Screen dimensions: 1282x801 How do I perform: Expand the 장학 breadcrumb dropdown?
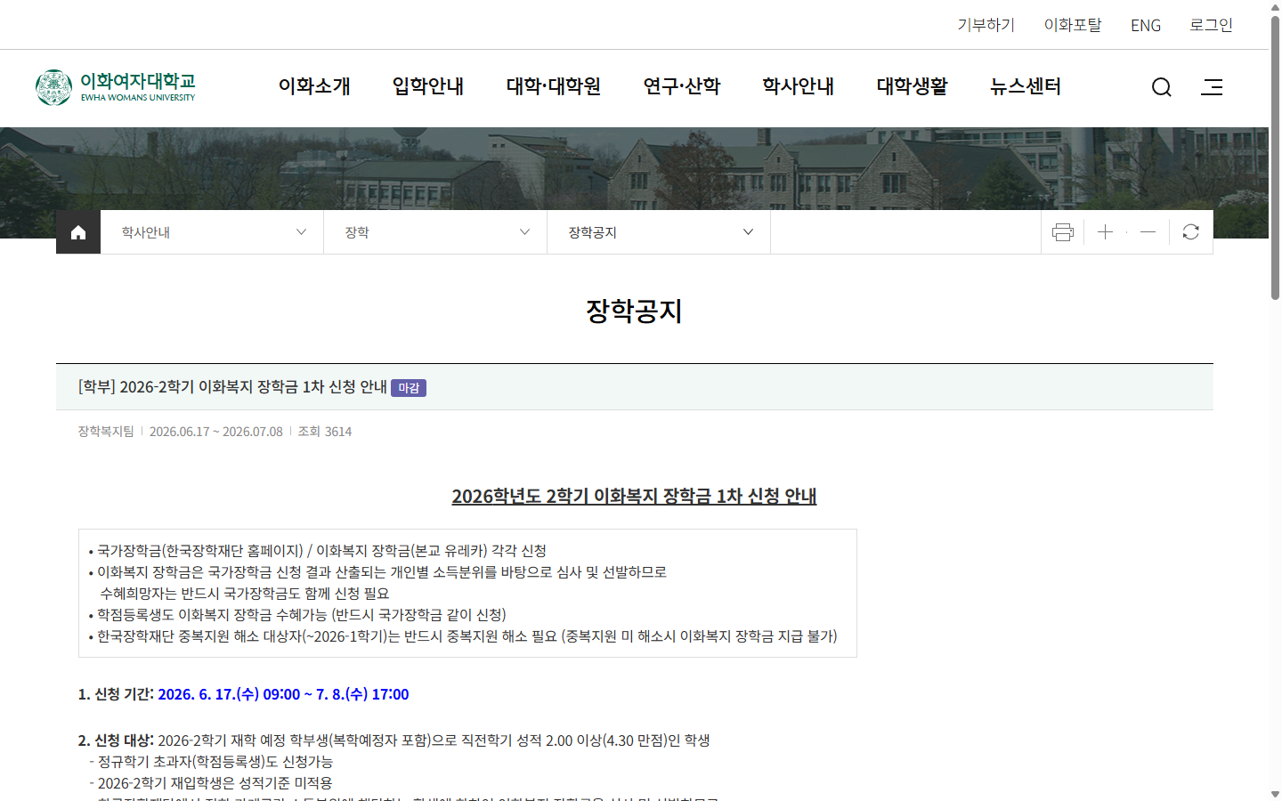[435, 232]
